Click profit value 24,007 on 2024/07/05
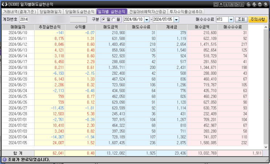This screenshot has height=164, width=270. pos(59,143)
